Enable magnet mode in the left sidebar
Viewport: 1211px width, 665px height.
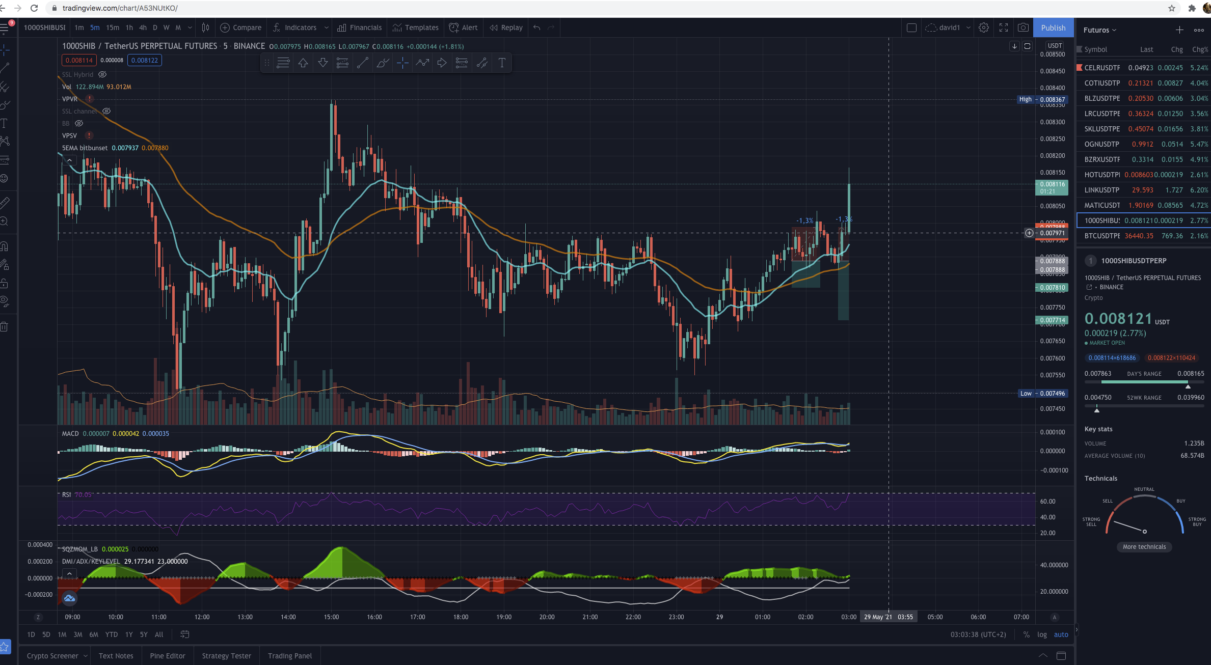(5, 246)
